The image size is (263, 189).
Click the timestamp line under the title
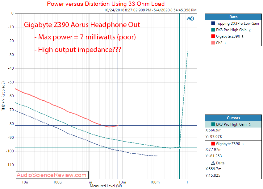pos(150,10)
